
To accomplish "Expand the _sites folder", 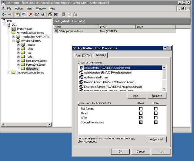I will point(18,49).
